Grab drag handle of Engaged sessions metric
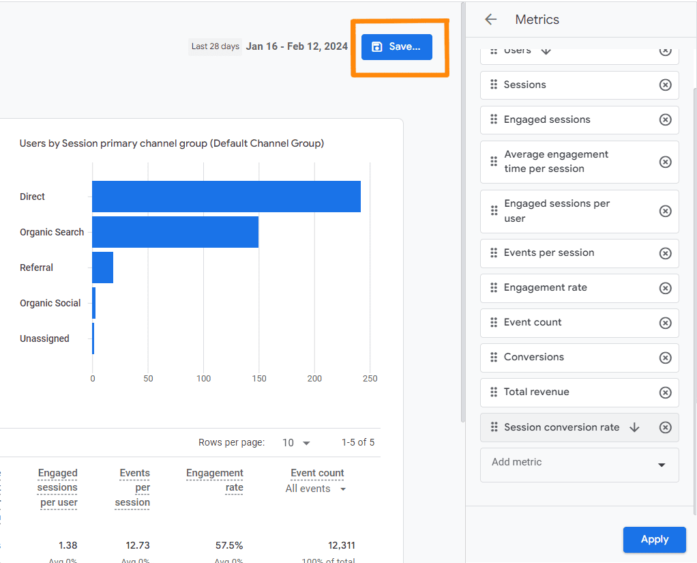Image resolution: width=697 pixels, height=563 pixels. tap(493, 119)
